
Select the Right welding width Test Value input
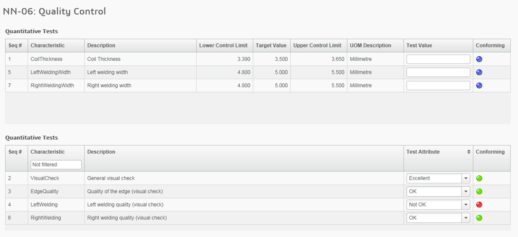[x=438, y=86]
